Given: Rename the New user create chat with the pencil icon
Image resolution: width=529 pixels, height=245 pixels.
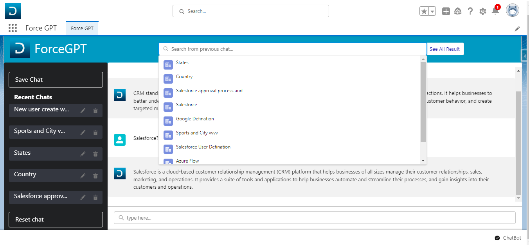Looking at the screenshot, I should (83, 111).
